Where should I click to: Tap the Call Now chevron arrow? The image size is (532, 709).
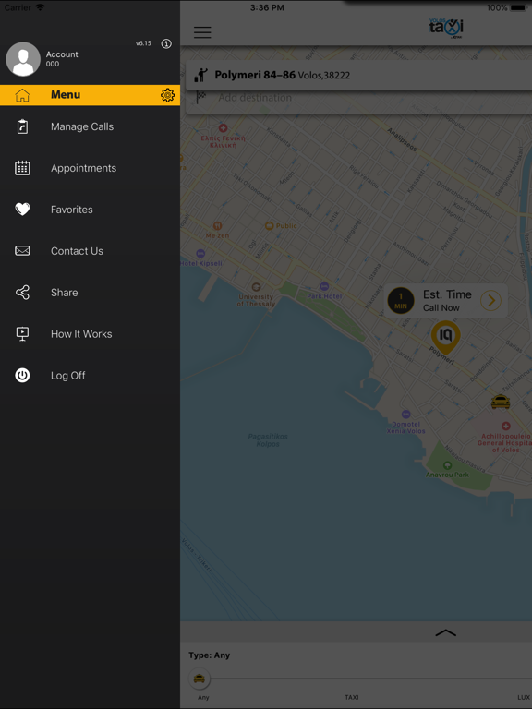tap(490, 301)
